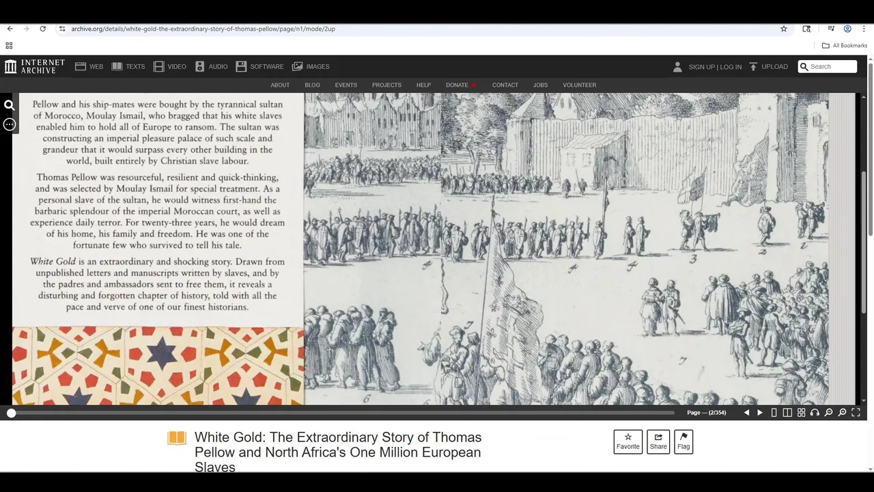
Task: Open the TEXTS media section
Action: point(128,66)
